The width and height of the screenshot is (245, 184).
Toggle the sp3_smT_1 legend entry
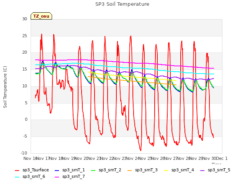click(x=70, y=170)
